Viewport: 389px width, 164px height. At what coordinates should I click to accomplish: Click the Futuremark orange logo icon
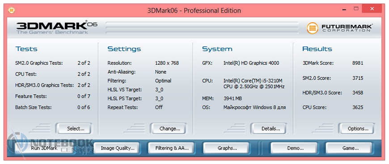pos(313,28)
